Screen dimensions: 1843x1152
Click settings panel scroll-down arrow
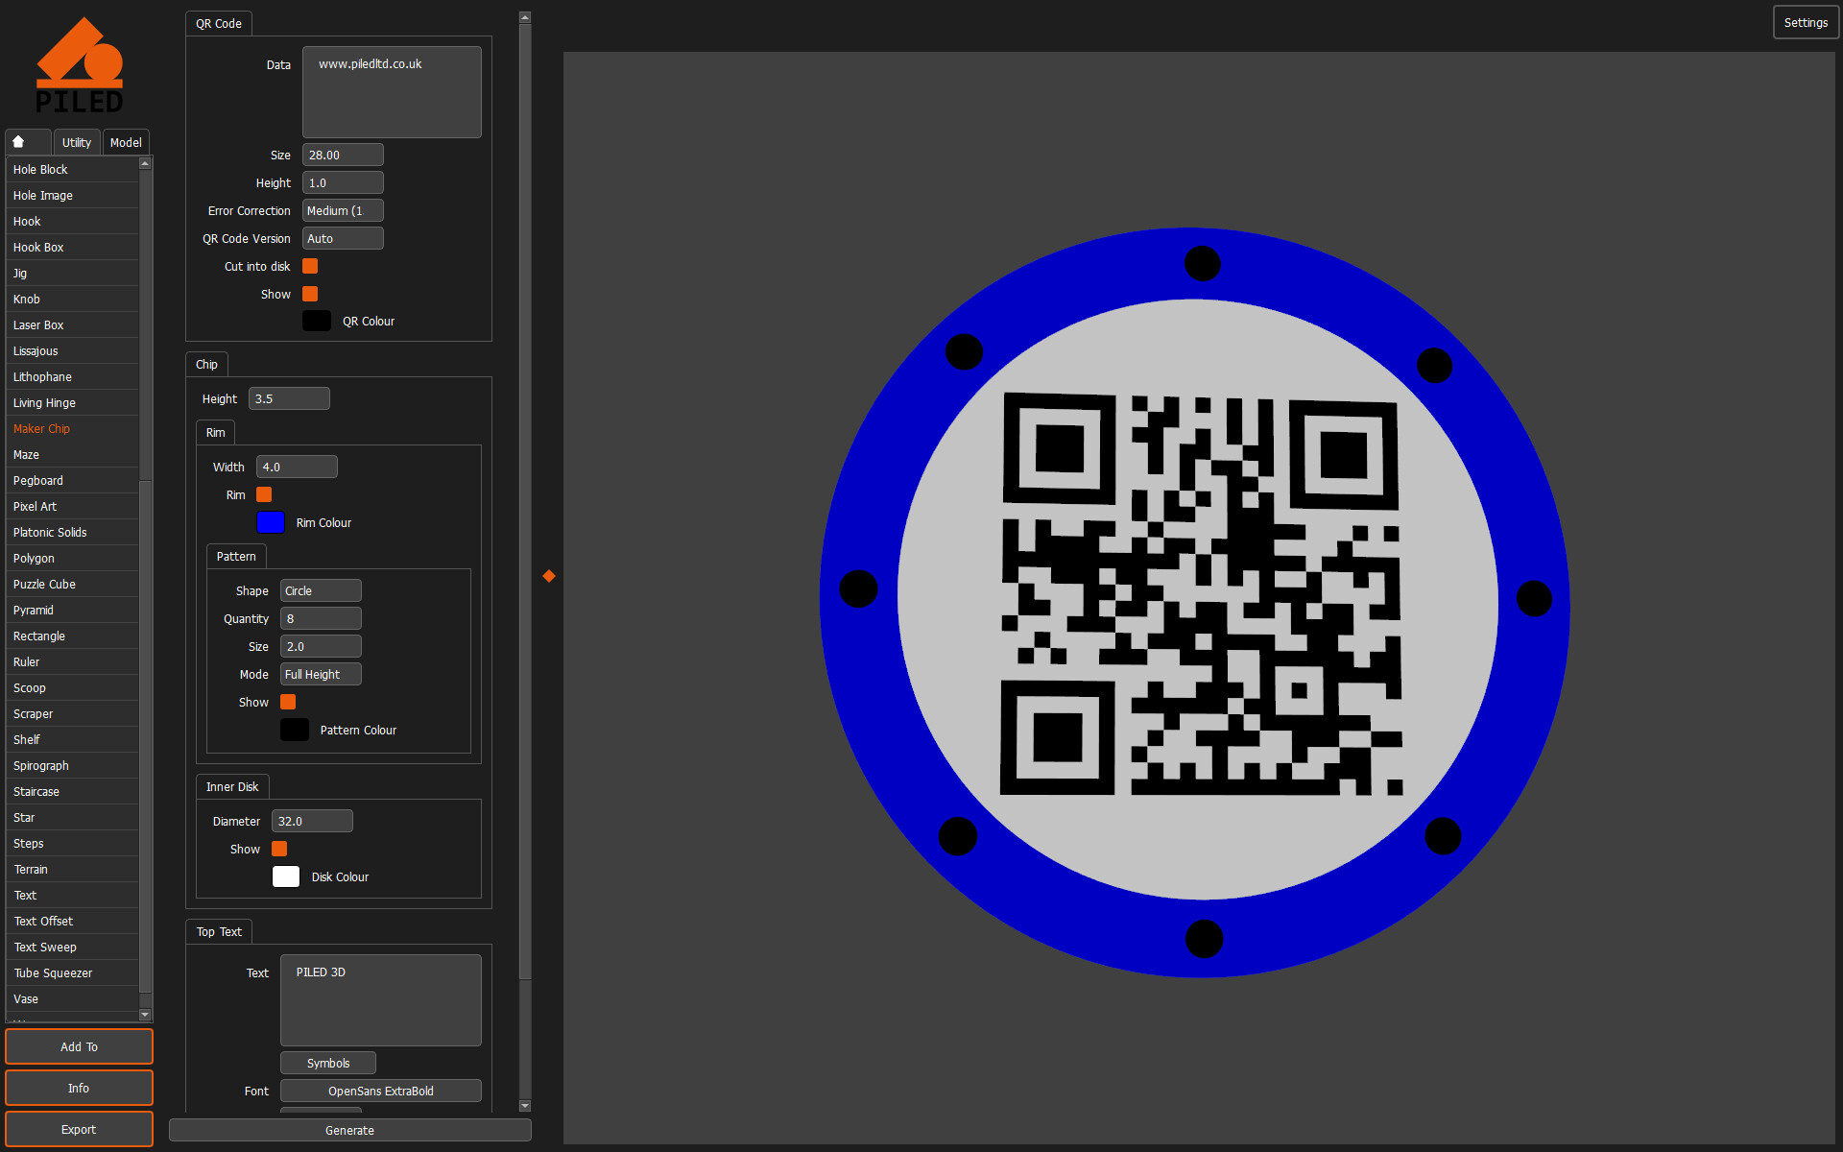pos(525,1106)
